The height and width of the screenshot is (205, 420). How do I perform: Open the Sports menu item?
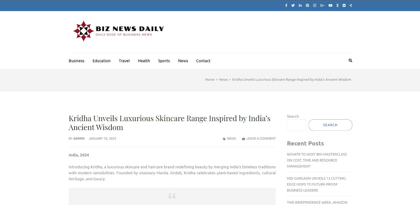(x=164, y=61)
